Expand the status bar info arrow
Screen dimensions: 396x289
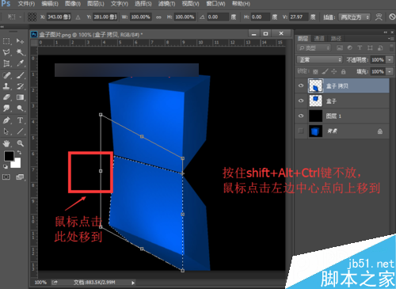[133, 283]
